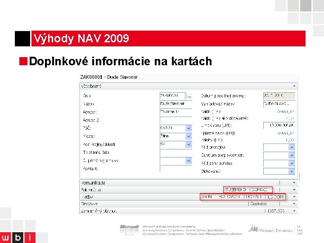
Task: Click the Microsoft Dynamics logo
Action: pyautogui.click(x=270, y=229)
